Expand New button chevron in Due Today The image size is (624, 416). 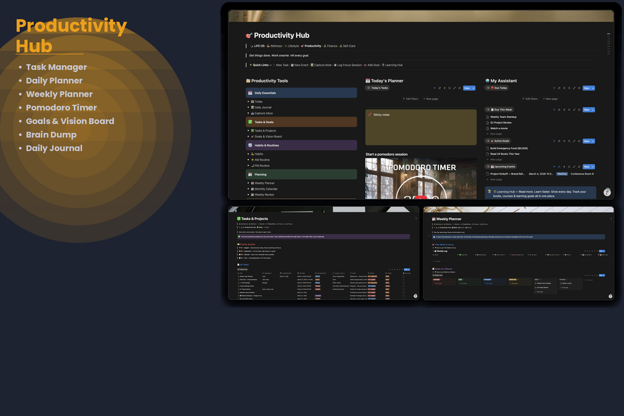[593, 88]
